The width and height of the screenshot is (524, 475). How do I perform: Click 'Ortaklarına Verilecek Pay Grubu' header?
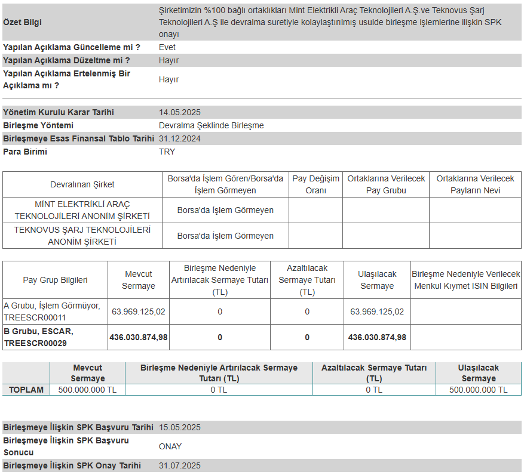click(386, 184)
